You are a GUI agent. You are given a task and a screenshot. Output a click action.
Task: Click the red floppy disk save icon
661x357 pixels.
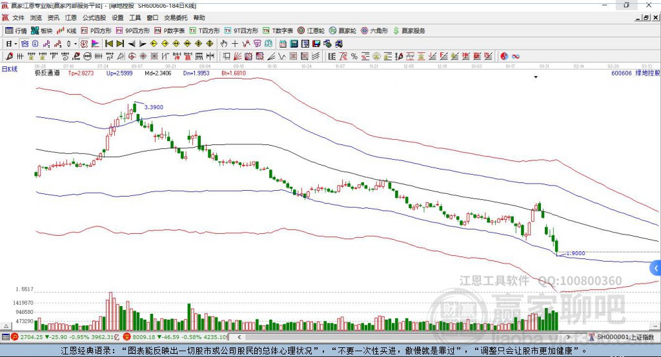coord(316,44)
